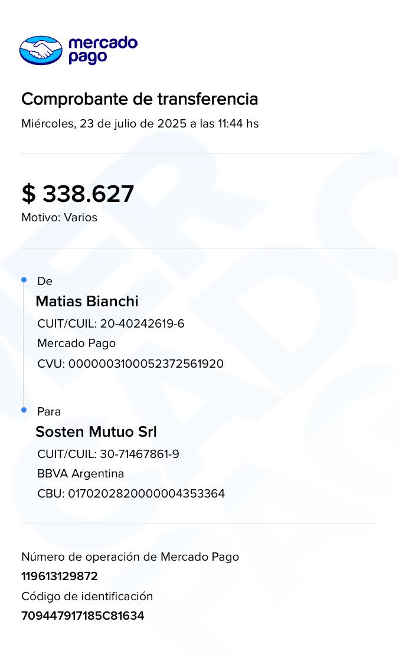Click recipient name Sosten Mutuo Srl

pos(96,431)
